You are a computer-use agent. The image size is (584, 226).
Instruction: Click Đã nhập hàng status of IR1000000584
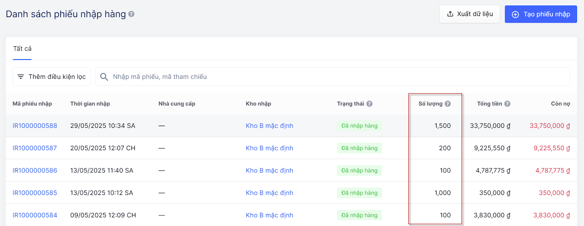click(360, 215)
